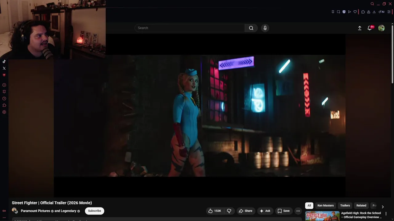The image size is (394, 221).
Task: Click the Ask AI button
Action: pos(265,211)
